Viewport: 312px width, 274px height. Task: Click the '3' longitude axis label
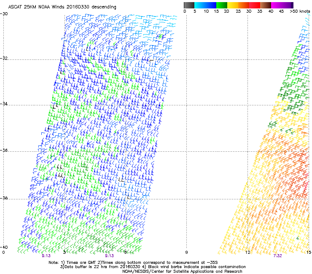tap(65, 253)
